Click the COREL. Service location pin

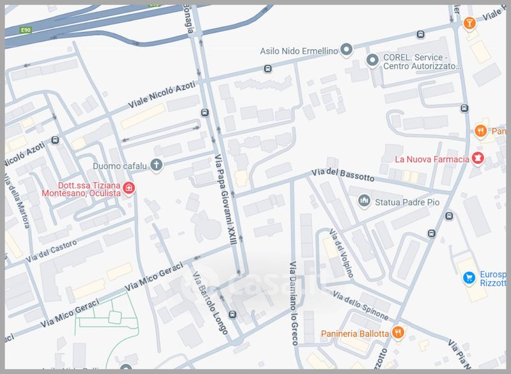[372, 60]
